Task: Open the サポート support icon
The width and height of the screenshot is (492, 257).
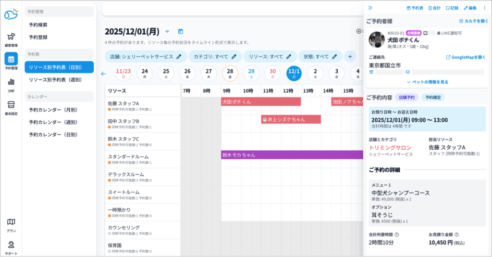Action: pyautogui.click(x=11, y=246)
